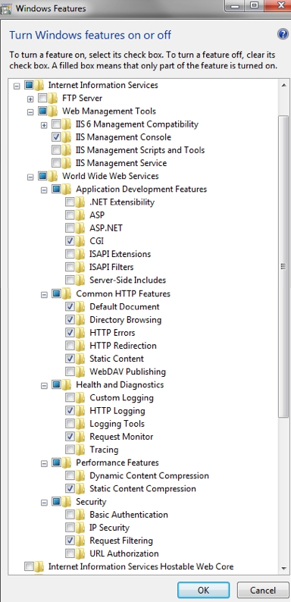Check IIS Management Scripts and Tools
Viewport: 291px width, 602px height.
(x=56, y=150)
